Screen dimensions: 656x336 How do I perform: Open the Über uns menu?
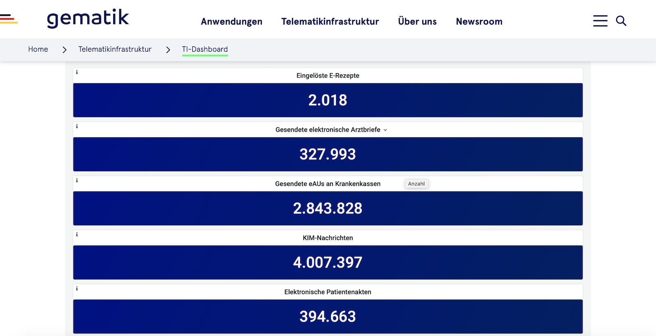417,22
